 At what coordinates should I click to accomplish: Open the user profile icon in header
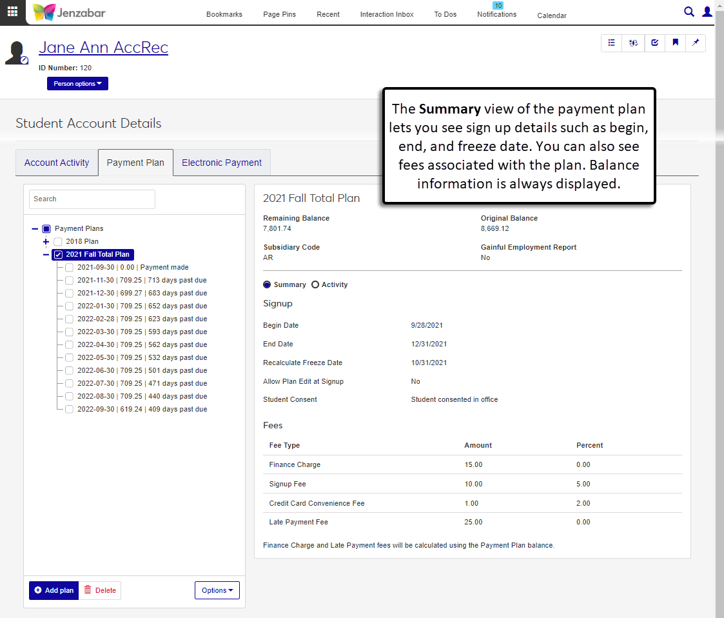pos(707,12)
